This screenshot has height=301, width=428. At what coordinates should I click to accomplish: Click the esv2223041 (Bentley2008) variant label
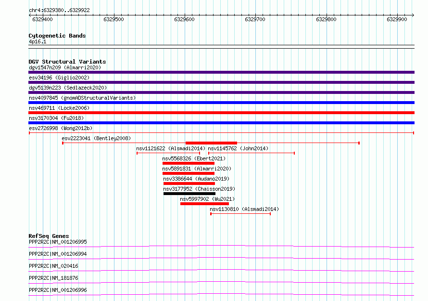point(96,138)
